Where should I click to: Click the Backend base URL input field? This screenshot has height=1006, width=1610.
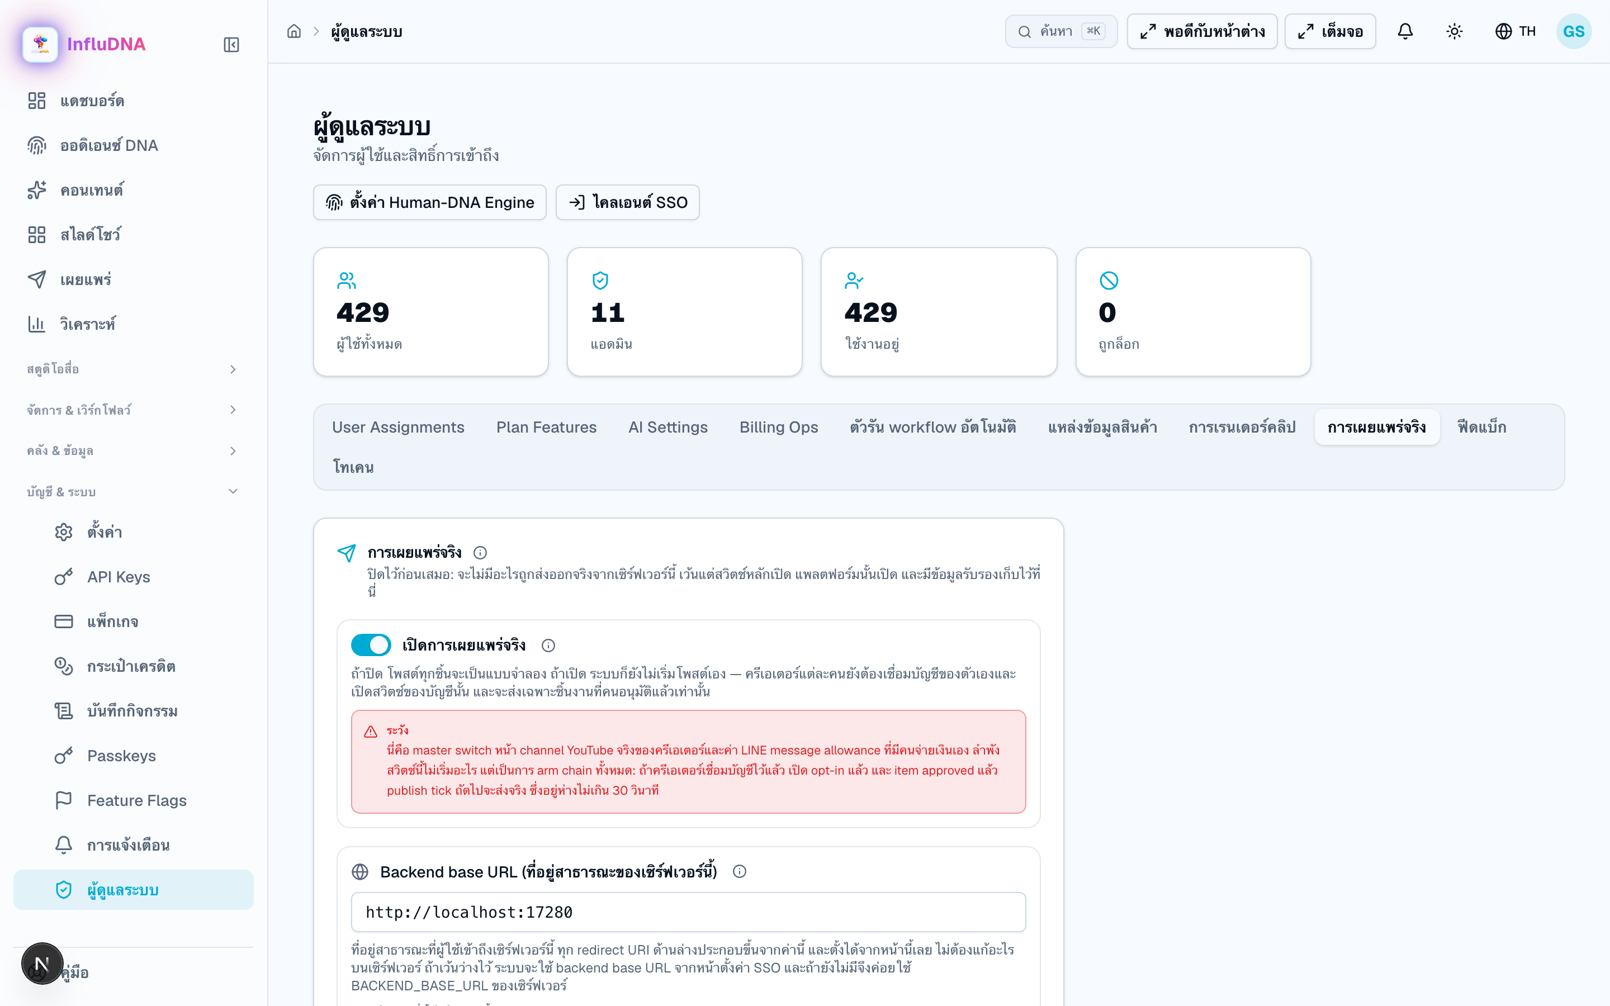point(688,912)
